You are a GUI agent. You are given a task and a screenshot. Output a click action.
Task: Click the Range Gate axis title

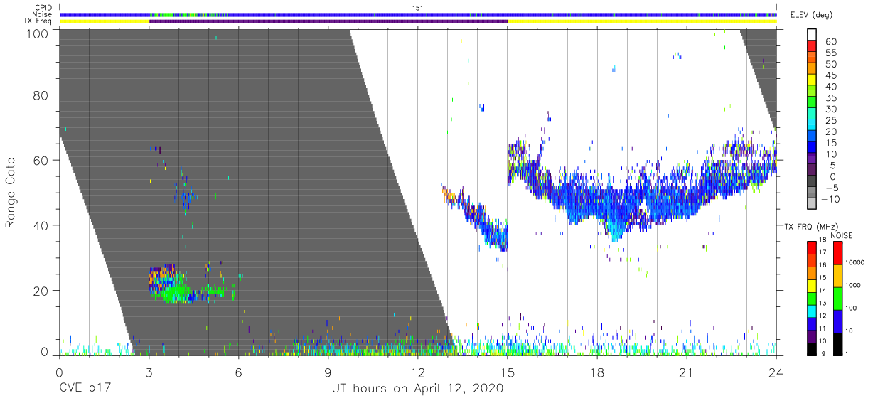pyautogui.click(x=10, y=193)
